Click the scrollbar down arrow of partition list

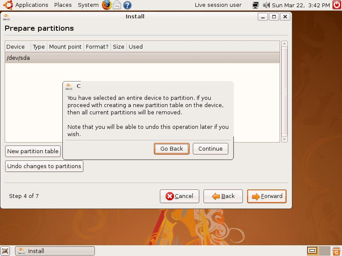point(284,140)
